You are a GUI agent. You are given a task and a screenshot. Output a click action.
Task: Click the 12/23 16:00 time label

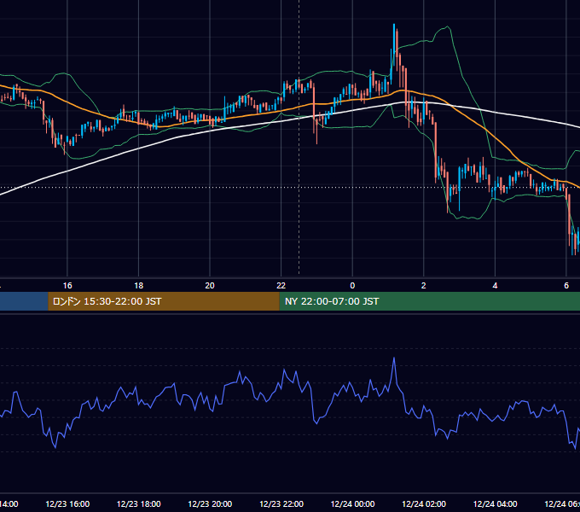coord(67,503)
